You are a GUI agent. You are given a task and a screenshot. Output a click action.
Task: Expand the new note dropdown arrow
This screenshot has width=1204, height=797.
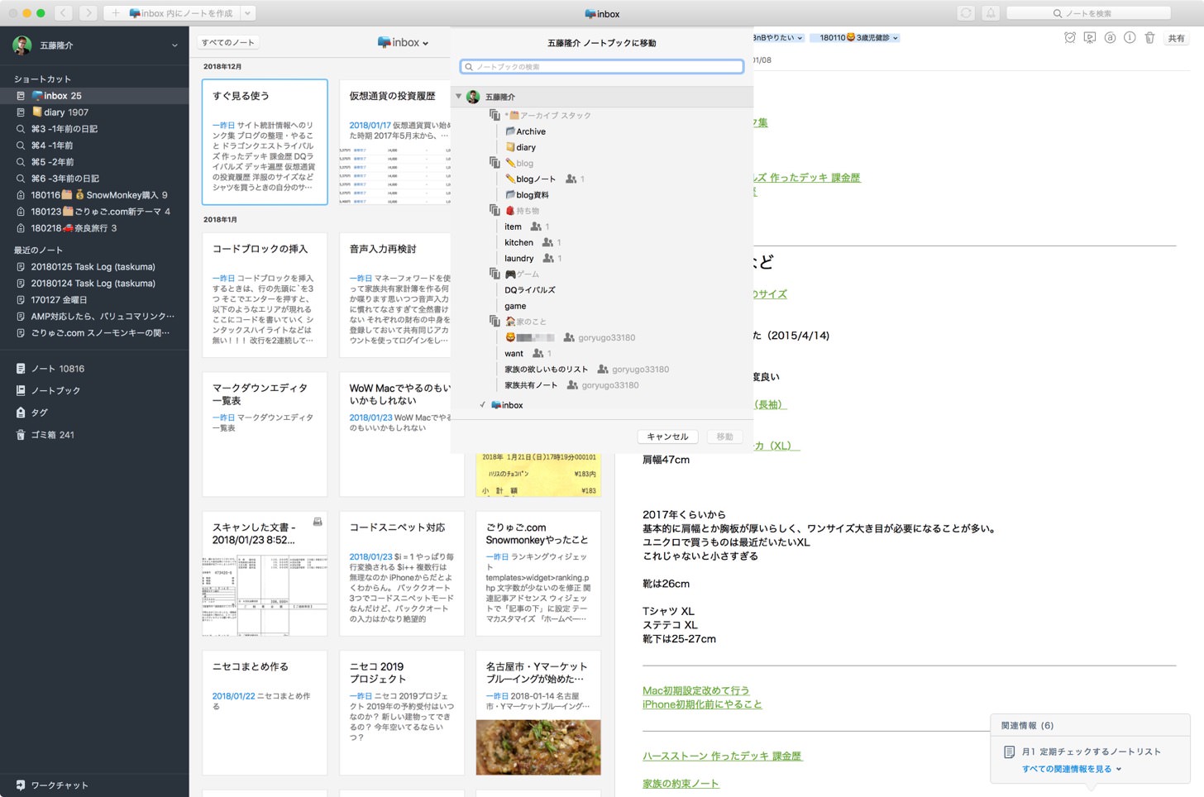247,13
